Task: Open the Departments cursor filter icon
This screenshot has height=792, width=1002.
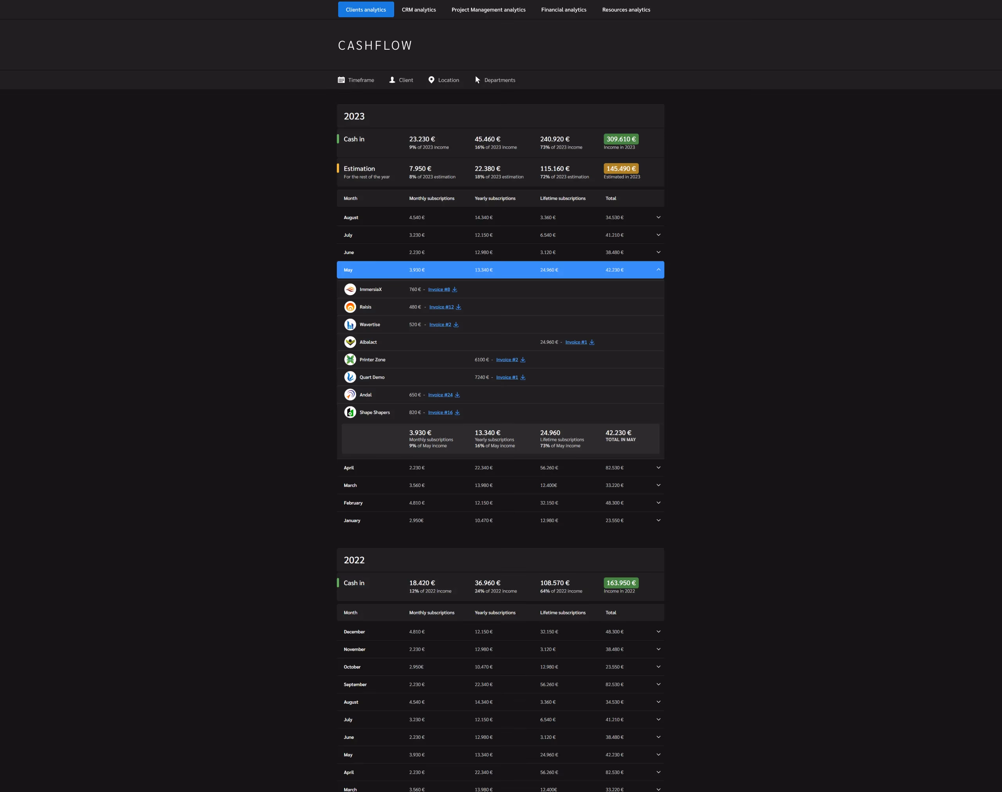Action: point(478,80)
